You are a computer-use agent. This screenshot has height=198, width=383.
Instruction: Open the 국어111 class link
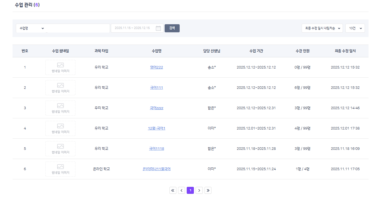(157, 88)
